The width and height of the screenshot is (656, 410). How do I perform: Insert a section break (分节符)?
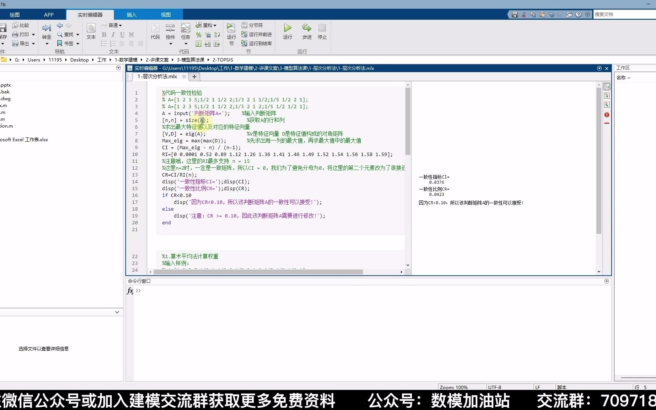(252, 25)
